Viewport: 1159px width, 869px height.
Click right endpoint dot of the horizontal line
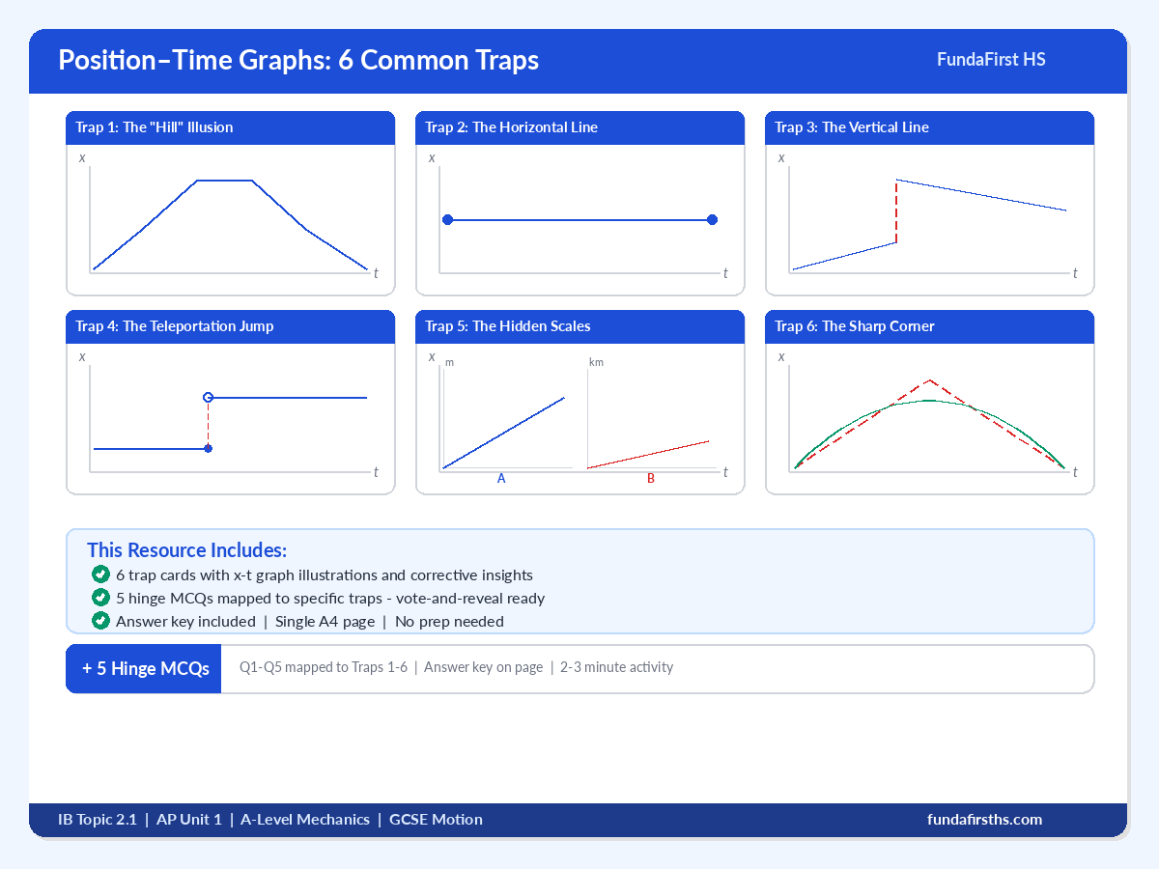pyautogui.click(x=712, y=220)
